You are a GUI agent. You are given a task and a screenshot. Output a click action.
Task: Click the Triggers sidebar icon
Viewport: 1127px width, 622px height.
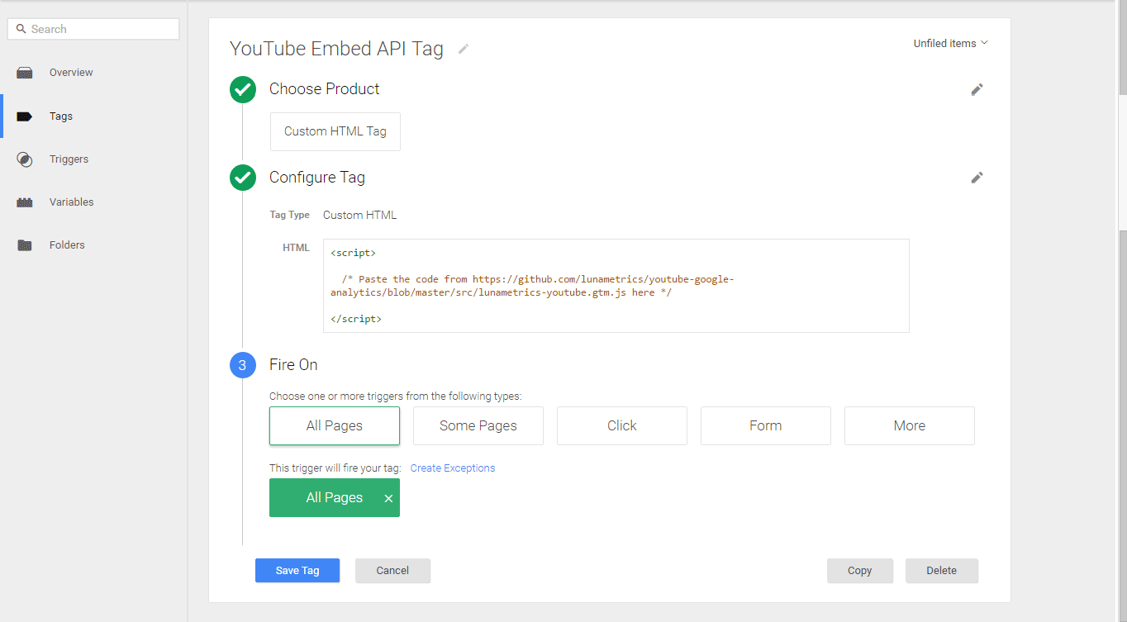pyautogui.click(x=25, y=159)
